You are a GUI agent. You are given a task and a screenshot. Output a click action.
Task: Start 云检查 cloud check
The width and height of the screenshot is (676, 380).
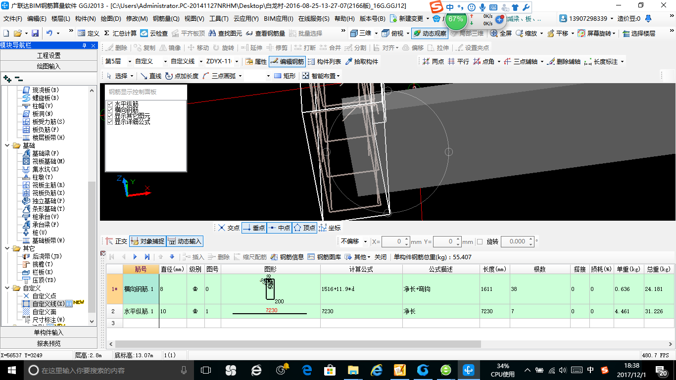coord(154,33)
